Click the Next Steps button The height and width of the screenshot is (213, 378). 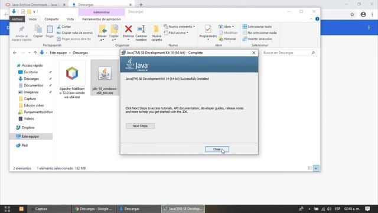click(140, 126)
